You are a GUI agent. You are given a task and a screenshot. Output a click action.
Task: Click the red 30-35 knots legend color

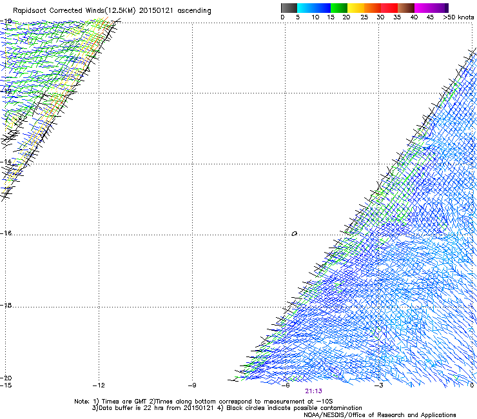pos(389,8)
